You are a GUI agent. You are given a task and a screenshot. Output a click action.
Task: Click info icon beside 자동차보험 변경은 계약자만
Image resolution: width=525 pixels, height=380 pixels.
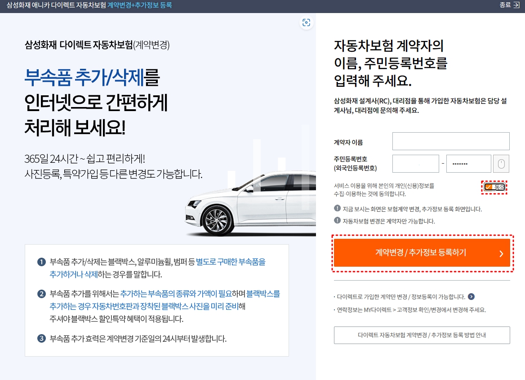click(337, 220)
